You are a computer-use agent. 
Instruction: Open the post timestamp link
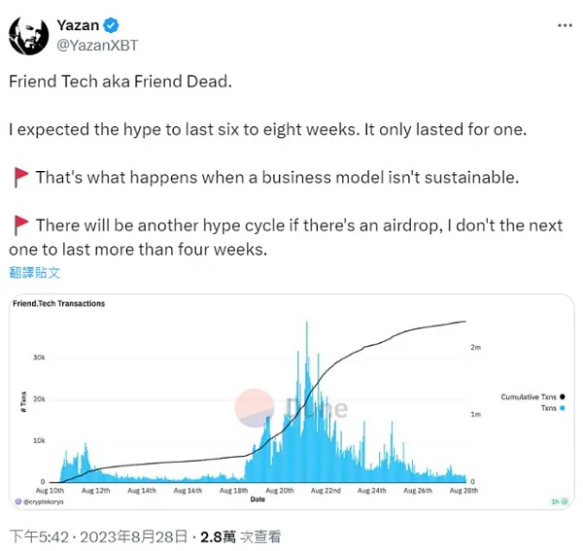(97, 535)
